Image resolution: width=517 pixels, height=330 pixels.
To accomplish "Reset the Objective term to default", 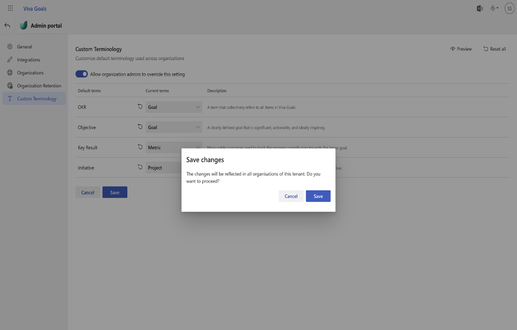I will coord(140,127).
